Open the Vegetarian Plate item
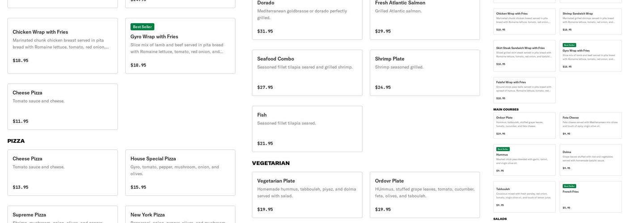The height and width of the screenshot is (223, 626). coord(307,195)
